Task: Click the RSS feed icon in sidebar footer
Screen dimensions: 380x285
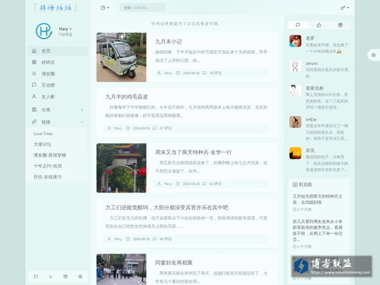Action: (x=51, y=276)
